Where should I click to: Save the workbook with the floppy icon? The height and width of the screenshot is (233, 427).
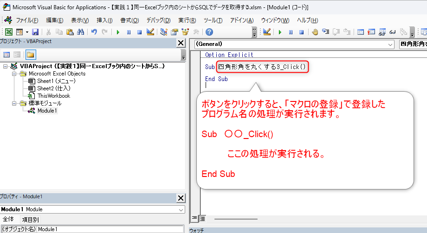point(35,32)
